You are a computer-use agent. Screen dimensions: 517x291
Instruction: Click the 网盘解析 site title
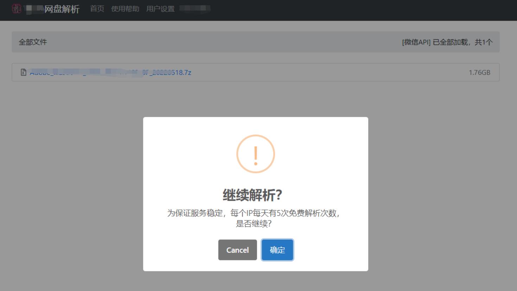62,9
